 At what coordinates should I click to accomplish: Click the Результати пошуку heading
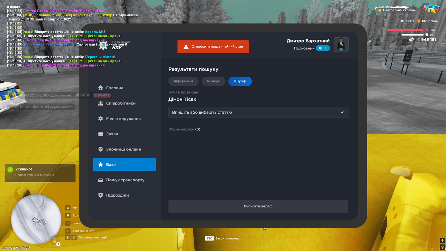click(193, 69)
